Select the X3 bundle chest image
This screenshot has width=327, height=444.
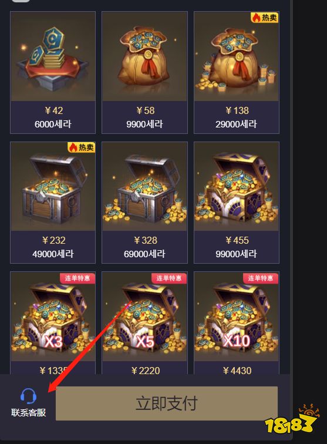coord(53,317)
